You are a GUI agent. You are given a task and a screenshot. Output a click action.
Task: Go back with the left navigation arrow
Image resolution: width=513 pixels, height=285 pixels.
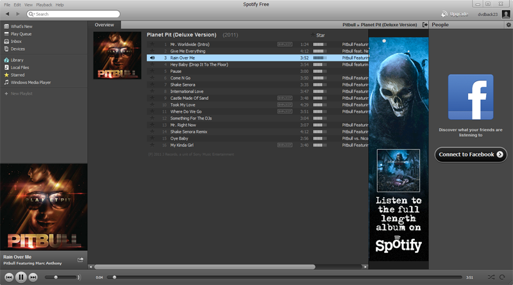[7, 14]
